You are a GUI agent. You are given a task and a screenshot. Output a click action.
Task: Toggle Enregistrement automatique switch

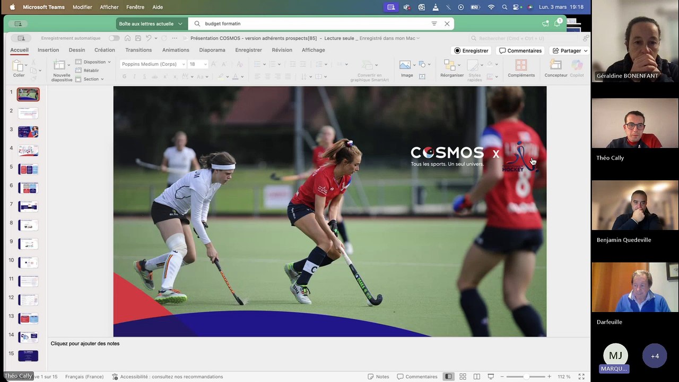click(114, 38)
